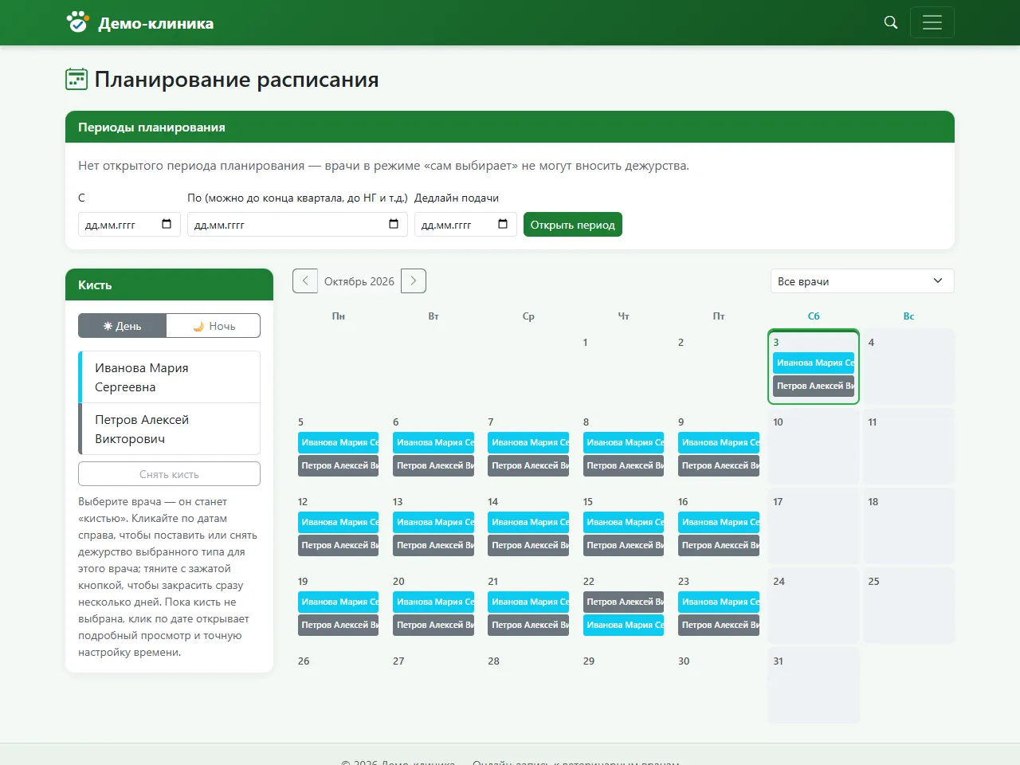Open calendar icon of the «По» date field
Image resolution: width=1020 pixels, height=765 pixels.
tap(394, 224)
